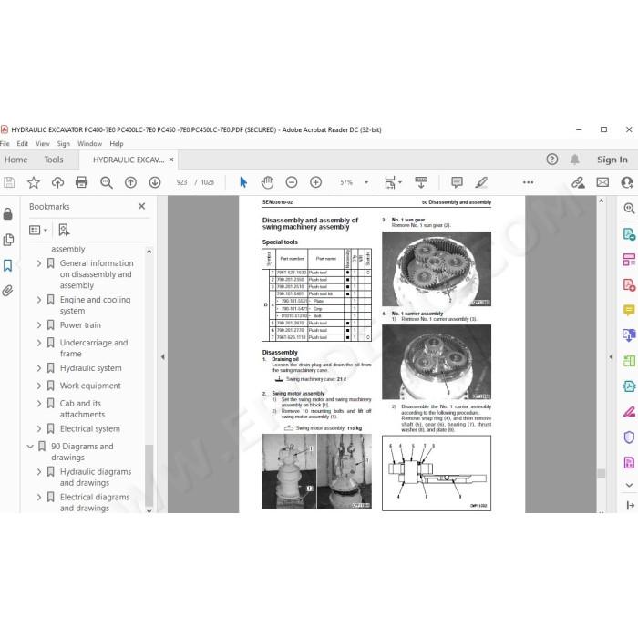Zoom out with the minus icon
Viewport: 638px width, 638px height.
(x=292, y=182)
